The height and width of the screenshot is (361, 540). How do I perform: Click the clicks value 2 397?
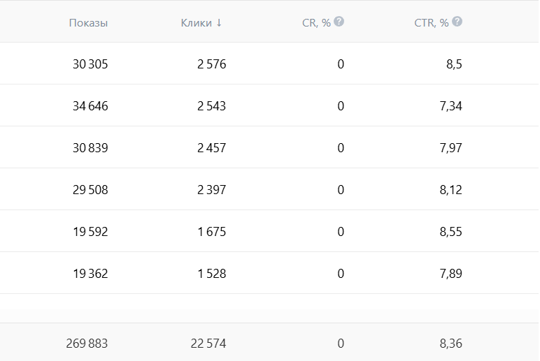(212, 190)
